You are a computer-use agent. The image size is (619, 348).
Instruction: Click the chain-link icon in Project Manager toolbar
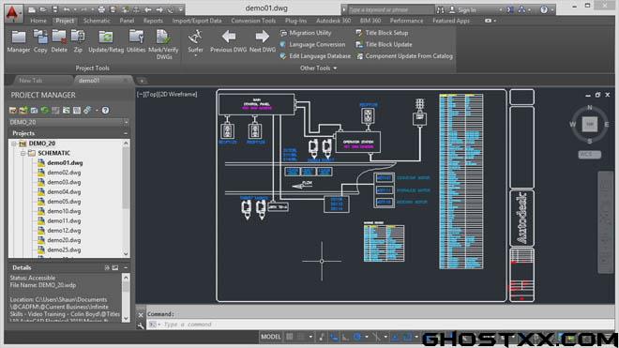coord(87,110)
